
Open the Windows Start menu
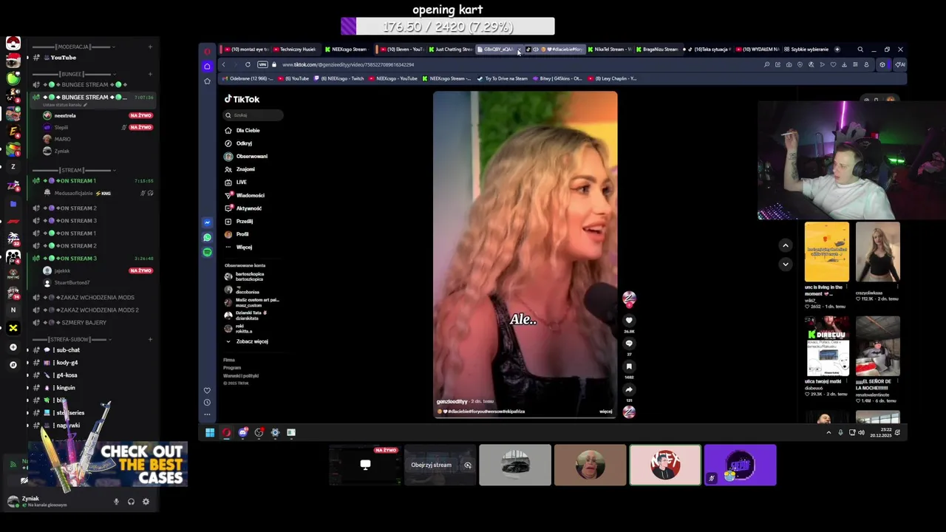pos(210,432)
